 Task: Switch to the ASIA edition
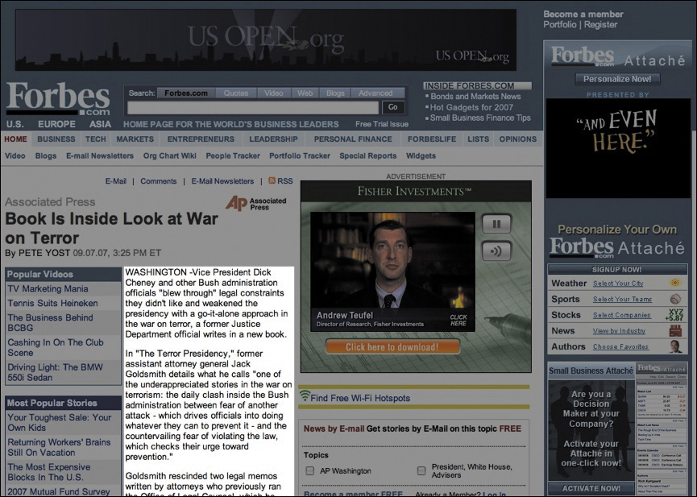pyautogui.click(x=100, y=124)
